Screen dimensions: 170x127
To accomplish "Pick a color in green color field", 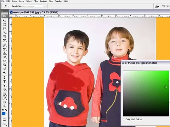I will coord(146,93).
